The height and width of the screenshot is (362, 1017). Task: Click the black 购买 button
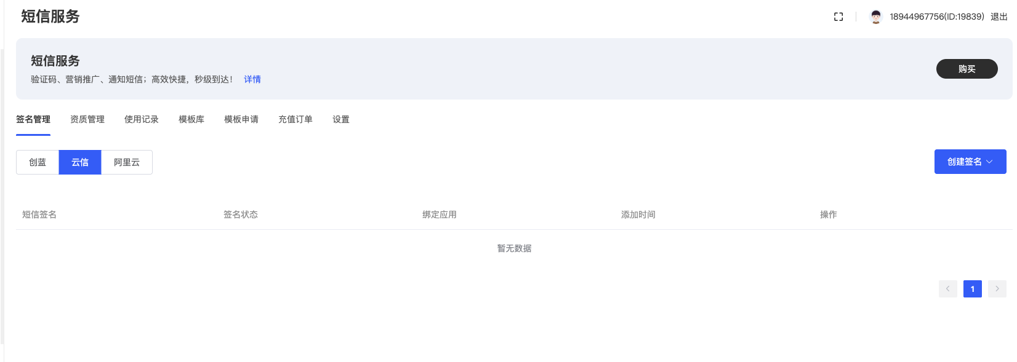(x=967, y=69)
